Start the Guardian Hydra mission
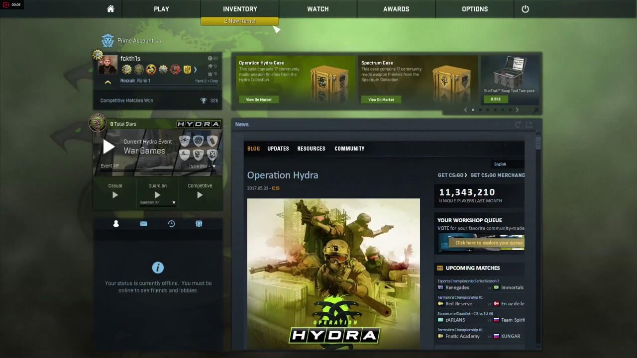Screen dimensions: 637x358 point(157,195)
